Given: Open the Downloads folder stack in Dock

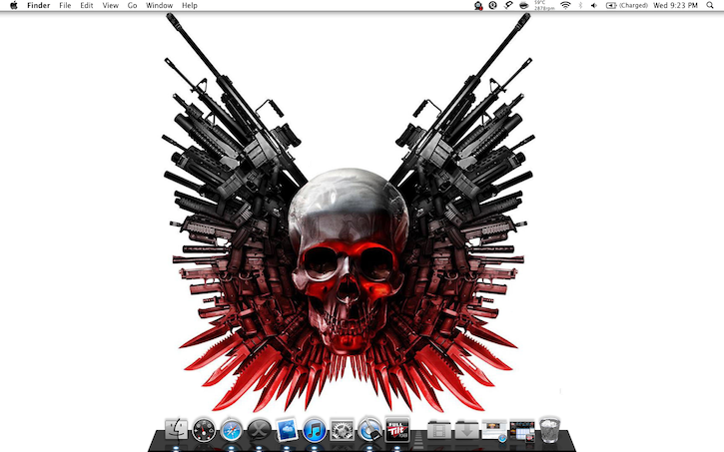Looking at the screenshot, I should pos(466,431).
